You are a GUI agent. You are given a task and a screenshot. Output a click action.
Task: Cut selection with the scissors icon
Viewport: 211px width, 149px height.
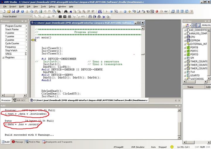coord(27,12)
